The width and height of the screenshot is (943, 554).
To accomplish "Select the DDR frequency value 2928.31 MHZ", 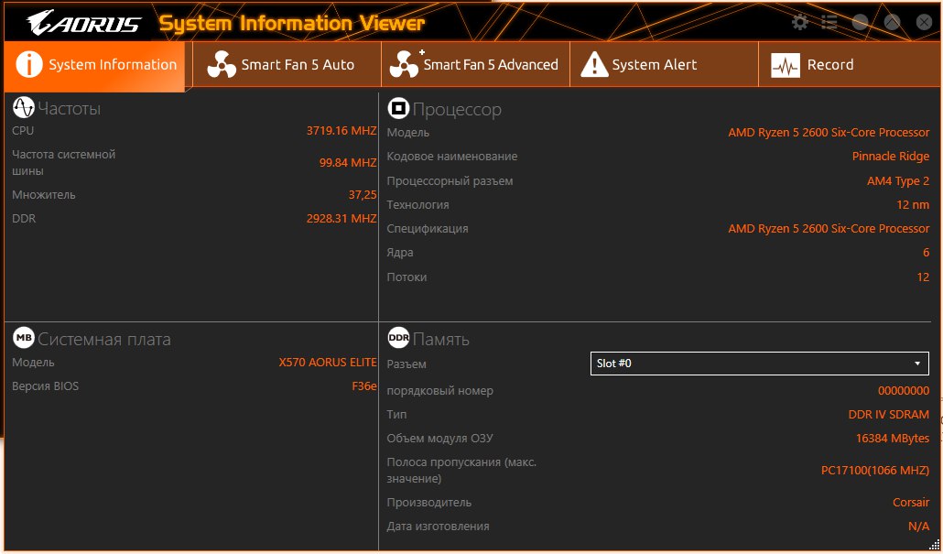I will (341, 218).
